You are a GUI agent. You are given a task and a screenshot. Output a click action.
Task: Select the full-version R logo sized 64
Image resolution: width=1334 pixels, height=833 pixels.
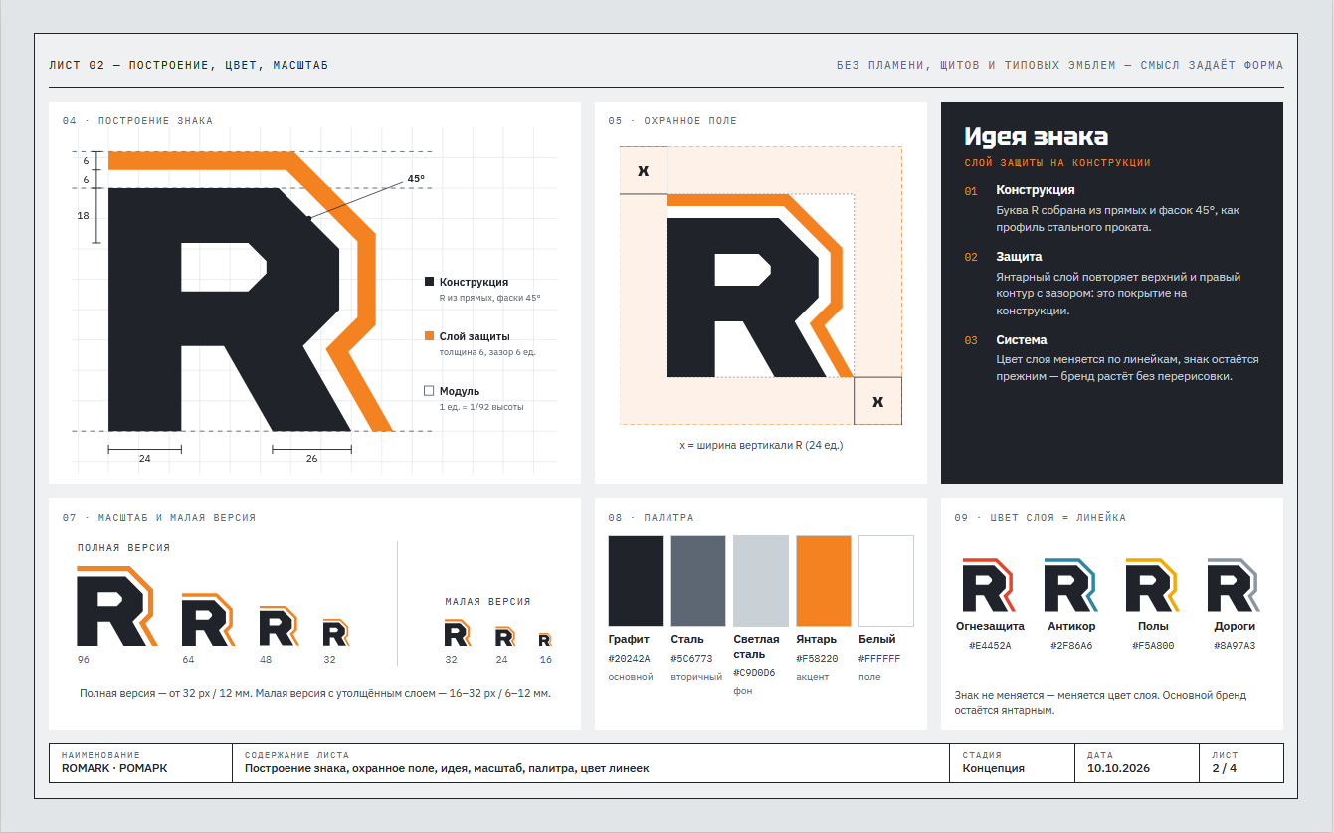click(207, 619)
